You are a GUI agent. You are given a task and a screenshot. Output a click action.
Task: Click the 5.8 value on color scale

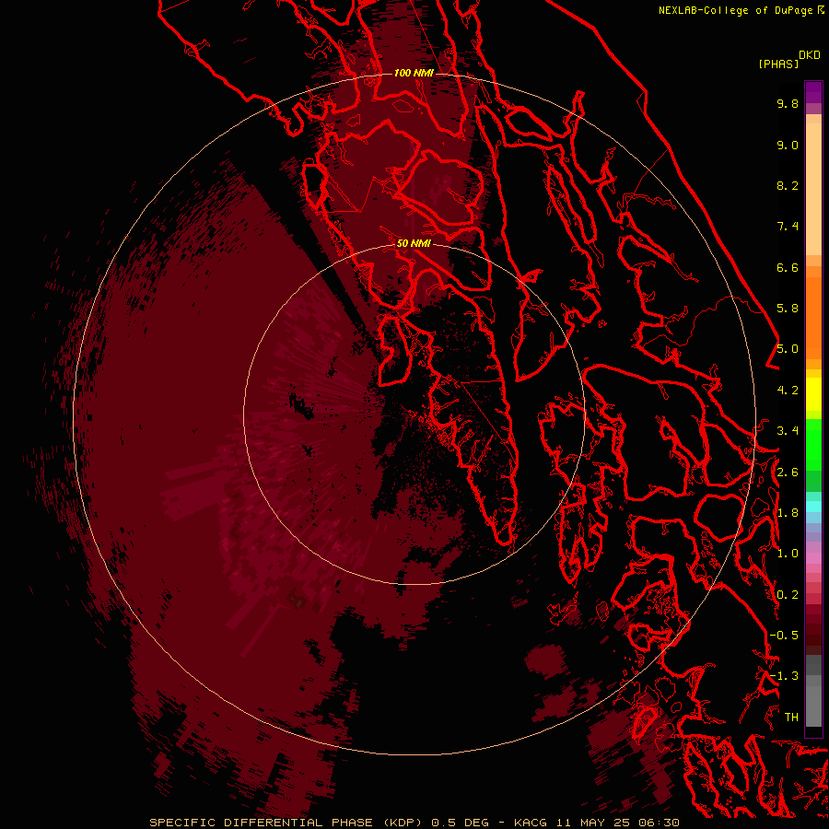pyautogui.click(x=788, y=309)
